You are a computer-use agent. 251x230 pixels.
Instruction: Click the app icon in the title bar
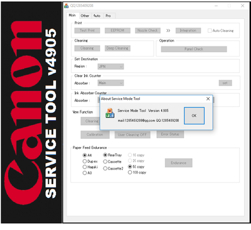click(x=67, y=6)
